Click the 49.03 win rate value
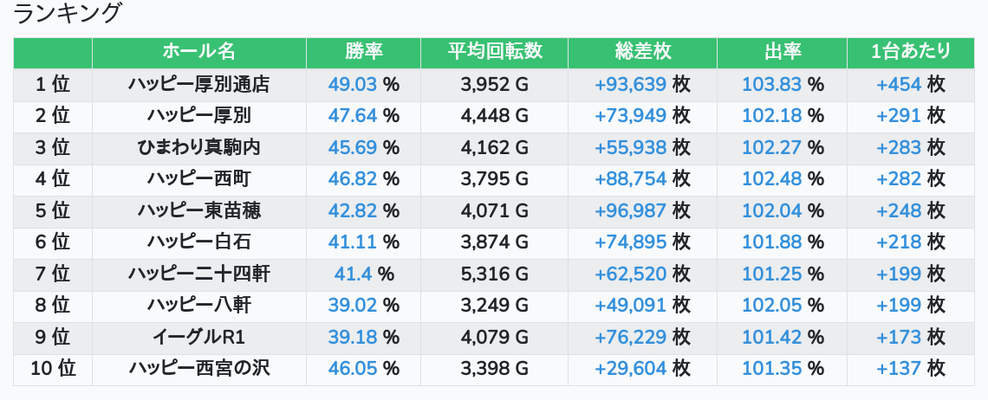The image size is (988, 400). point(352,84)
